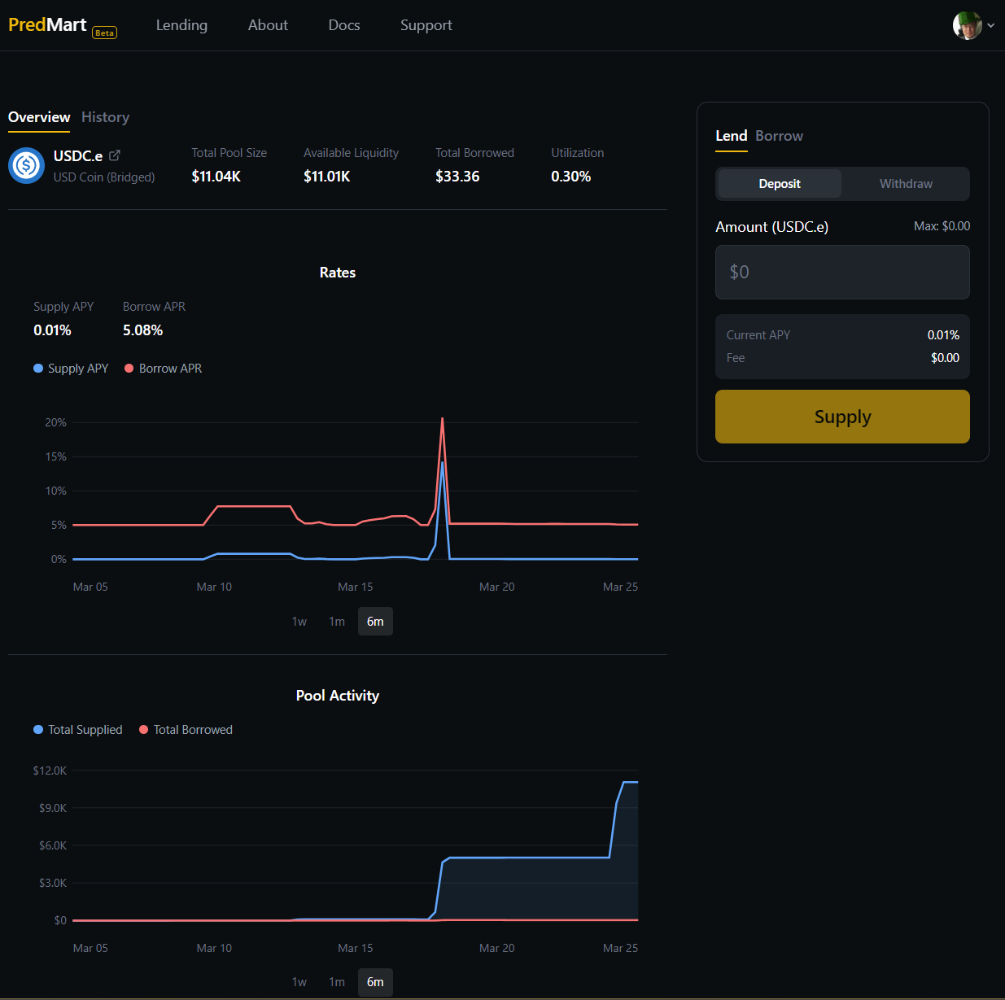This screenshot has width=1005, height=1000.
Task: Click the Beta badge
Action: [104, 33]
